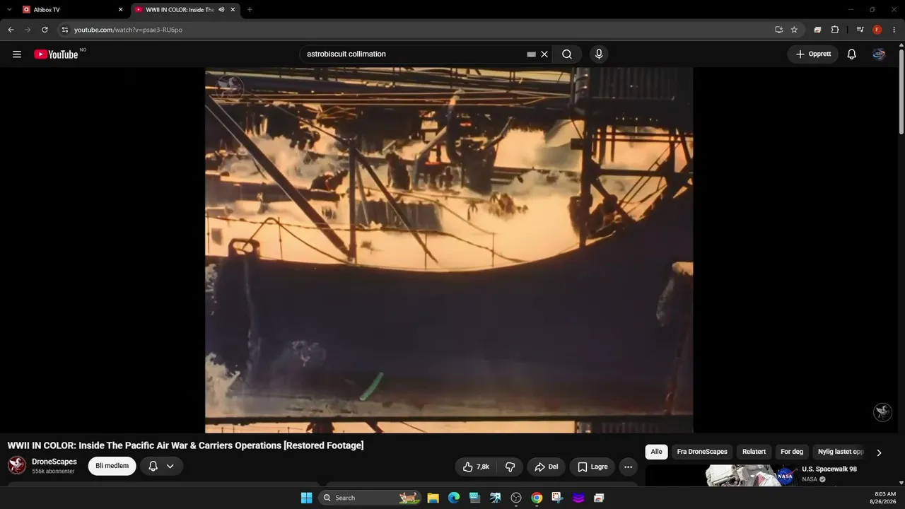Clear the search text with the X icon
The width and height of the screenshot is (905, 509).
(544, 54)
